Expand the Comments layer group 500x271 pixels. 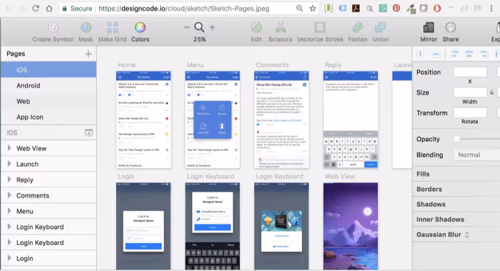(x=9, y=195)
